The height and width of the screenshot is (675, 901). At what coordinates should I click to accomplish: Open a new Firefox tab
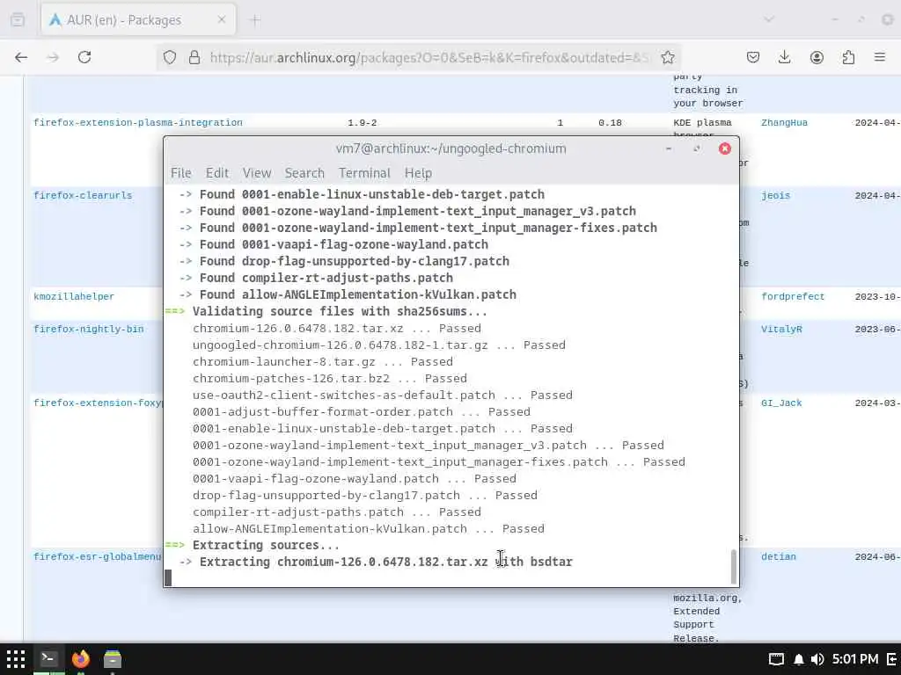[255, 20]
